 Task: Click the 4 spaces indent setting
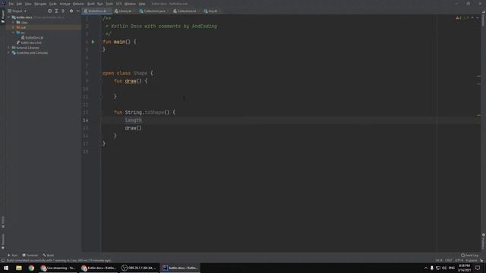pos(472,261)
